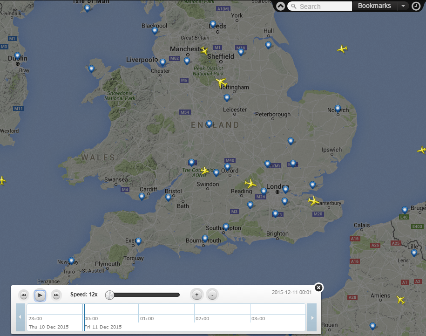
Task: Collapse the top toolbar with chevron up
Action: point(280,6)
